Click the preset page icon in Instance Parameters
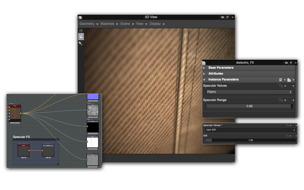 [x=280, y=80]
